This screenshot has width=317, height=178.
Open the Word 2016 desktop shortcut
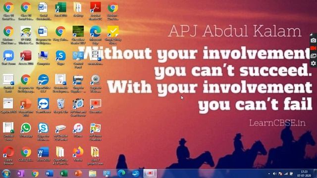point(43,154)
